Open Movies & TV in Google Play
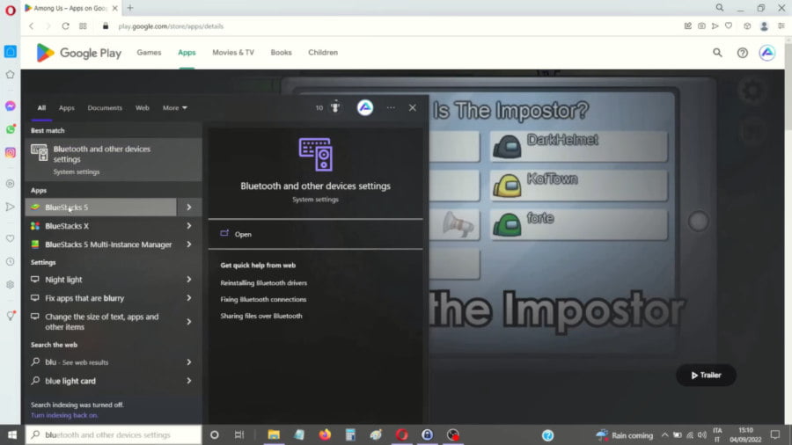Screen dimensions: 792x445 tap(233, 53)
